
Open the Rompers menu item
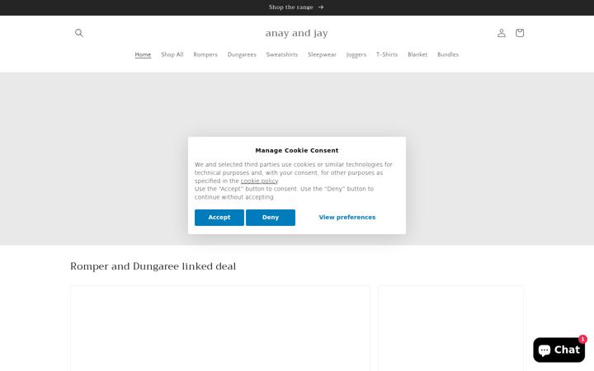[x=205, y=54]
